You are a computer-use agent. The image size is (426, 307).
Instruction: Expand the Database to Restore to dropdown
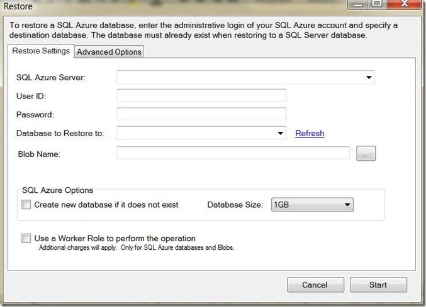pos(201,133)
